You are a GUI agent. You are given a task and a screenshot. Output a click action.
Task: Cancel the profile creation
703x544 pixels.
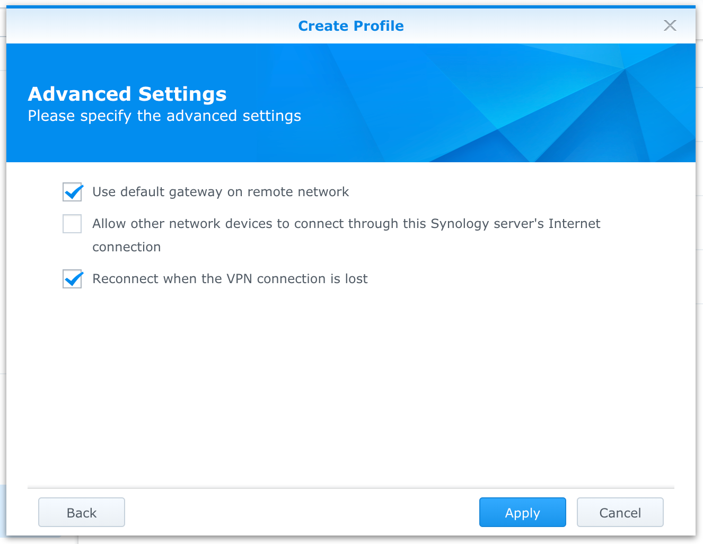(620, 512)
